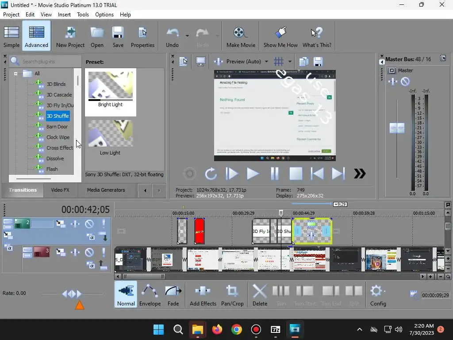453x340 pixels.
Task: Solo track 3
Action: (104, 252)
